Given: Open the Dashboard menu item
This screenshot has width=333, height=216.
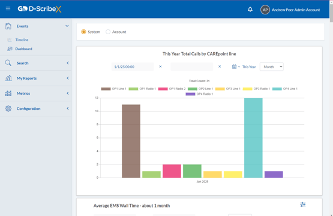Looking at the screenshot, I should tap(24, 49).
